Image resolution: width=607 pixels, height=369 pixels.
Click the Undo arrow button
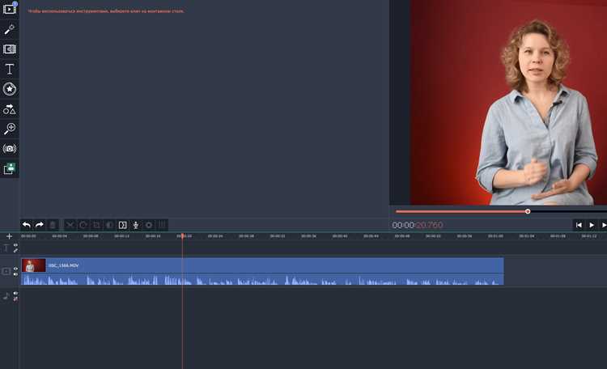pos(27,225)
